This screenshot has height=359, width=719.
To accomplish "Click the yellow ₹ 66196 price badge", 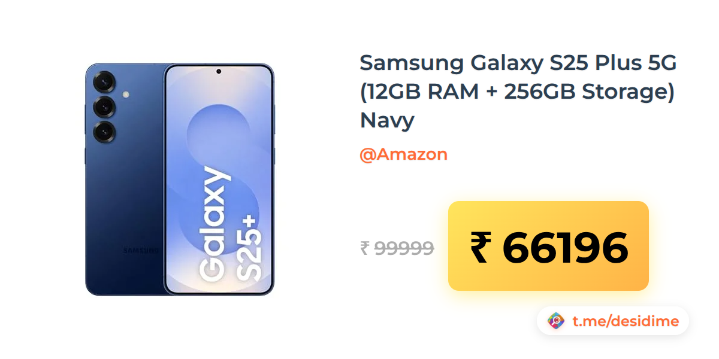I will pyautogui.click(x=548, y=246).
